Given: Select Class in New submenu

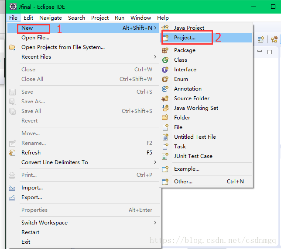Looking at the screenshot, I should [x=206, y=60].
